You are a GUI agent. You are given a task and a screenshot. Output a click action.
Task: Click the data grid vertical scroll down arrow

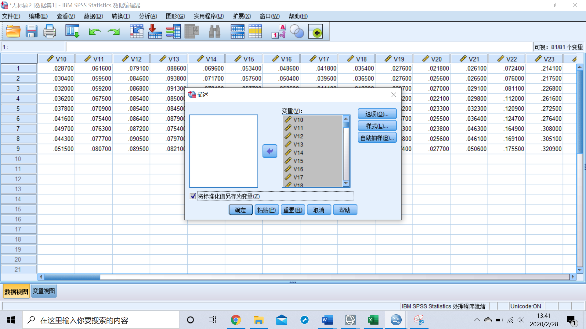[580, 270]
